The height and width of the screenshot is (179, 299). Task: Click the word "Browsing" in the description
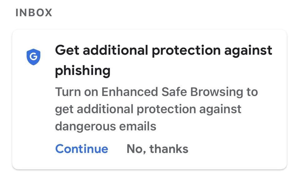pyautogui.click(x=216, y=92)
